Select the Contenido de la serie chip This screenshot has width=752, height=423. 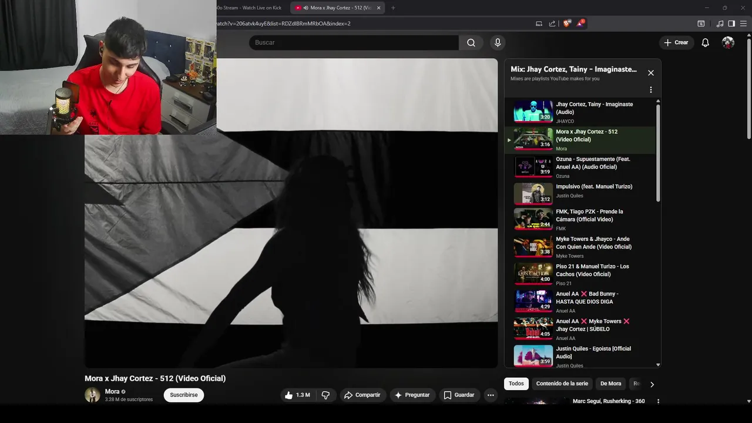562,384
